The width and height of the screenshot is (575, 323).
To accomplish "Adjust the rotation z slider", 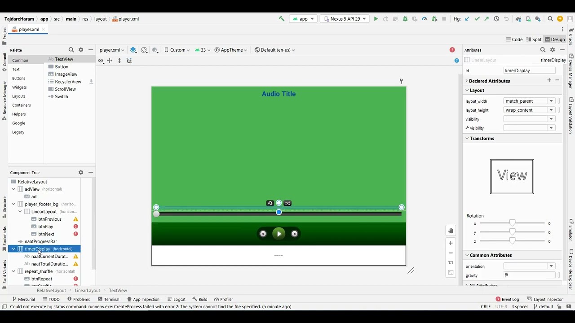I will click(x=512, y=241).
